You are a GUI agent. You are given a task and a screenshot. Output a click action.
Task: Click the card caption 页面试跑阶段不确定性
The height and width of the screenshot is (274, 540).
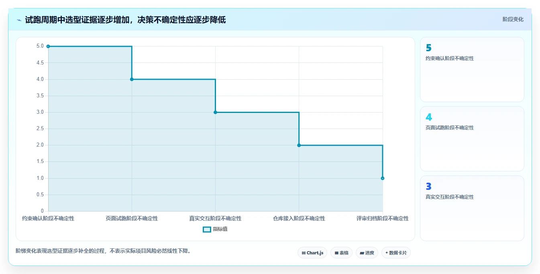pos(450,128)
